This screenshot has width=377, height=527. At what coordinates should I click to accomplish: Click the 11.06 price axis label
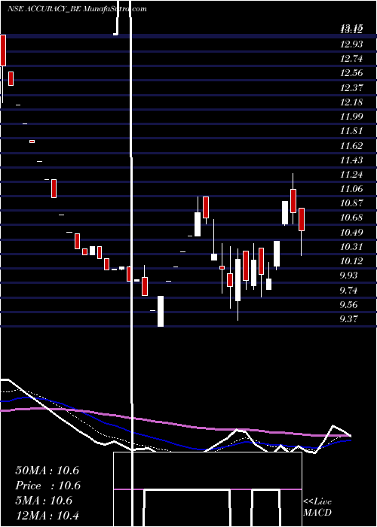click(351, 189)
